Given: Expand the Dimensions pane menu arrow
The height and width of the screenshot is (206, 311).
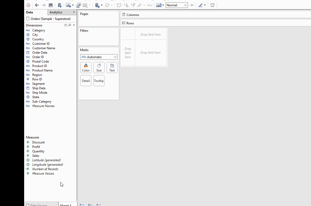Looking at the screenshot, I should [74, 25].
